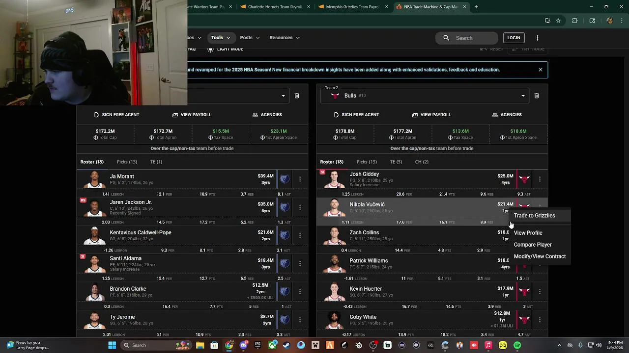Click the player name Patrick Williams
Screen dimensions: 629x353
[369, 261]
